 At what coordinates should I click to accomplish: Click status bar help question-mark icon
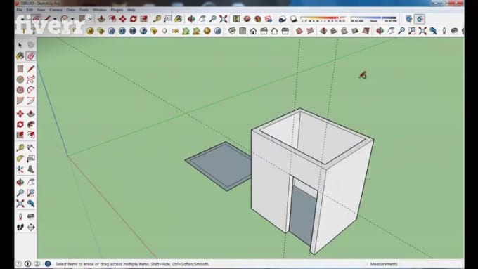pos(18,263)
